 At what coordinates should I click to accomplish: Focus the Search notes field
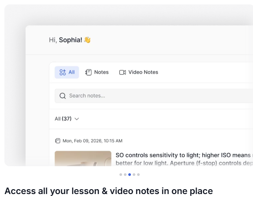click(154, 96)
